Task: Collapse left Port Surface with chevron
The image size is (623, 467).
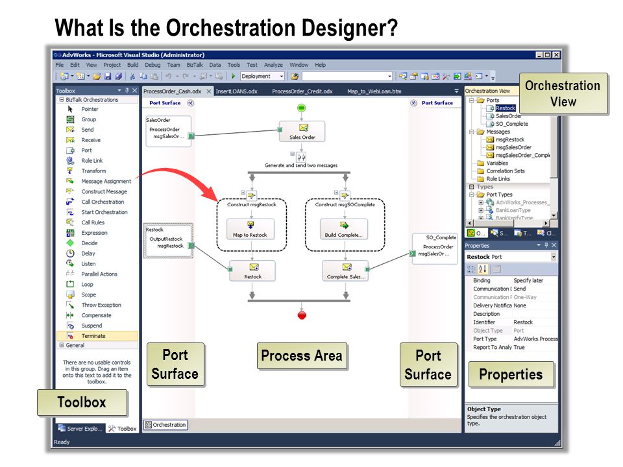Action: 190,103
